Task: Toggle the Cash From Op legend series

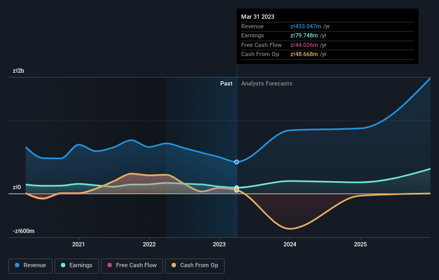Action: point(195,266)
